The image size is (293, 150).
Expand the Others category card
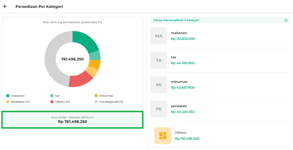220,135
